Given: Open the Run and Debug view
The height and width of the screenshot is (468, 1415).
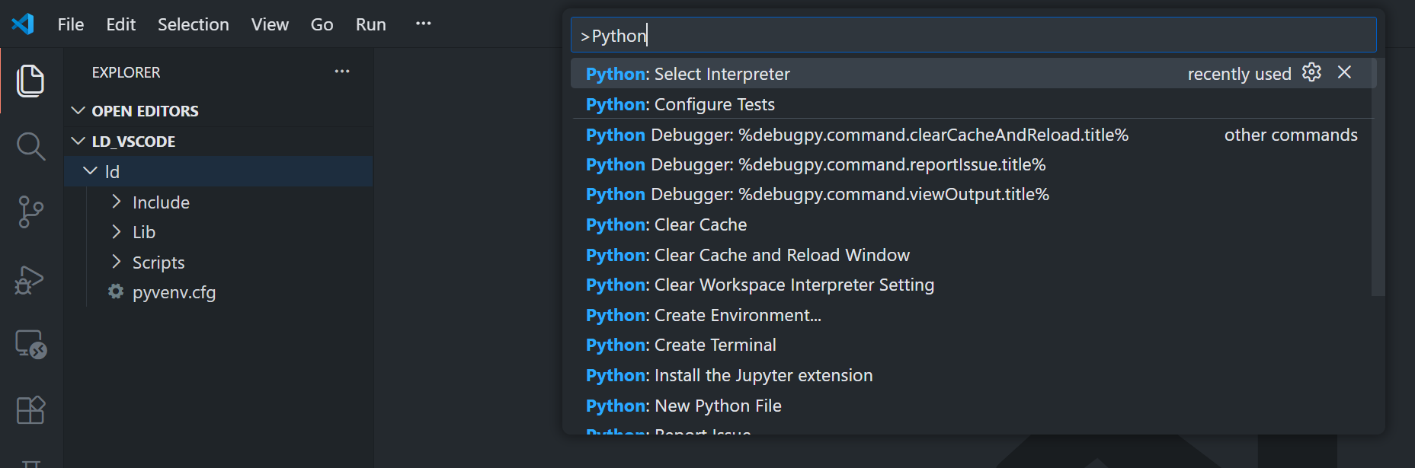Looking at the screenshot, I should [30, 279].
